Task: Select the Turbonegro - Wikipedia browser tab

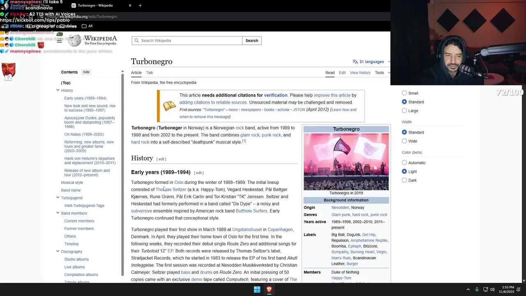Action: 101,5
